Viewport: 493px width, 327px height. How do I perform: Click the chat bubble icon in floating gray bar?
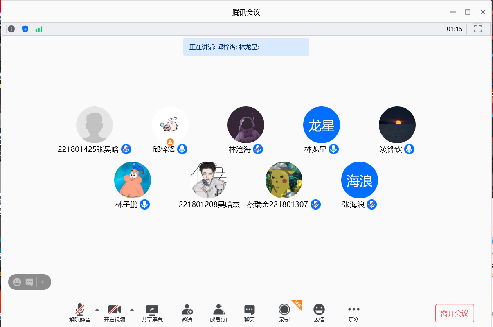pyautogui.click(x=29, y=282)
